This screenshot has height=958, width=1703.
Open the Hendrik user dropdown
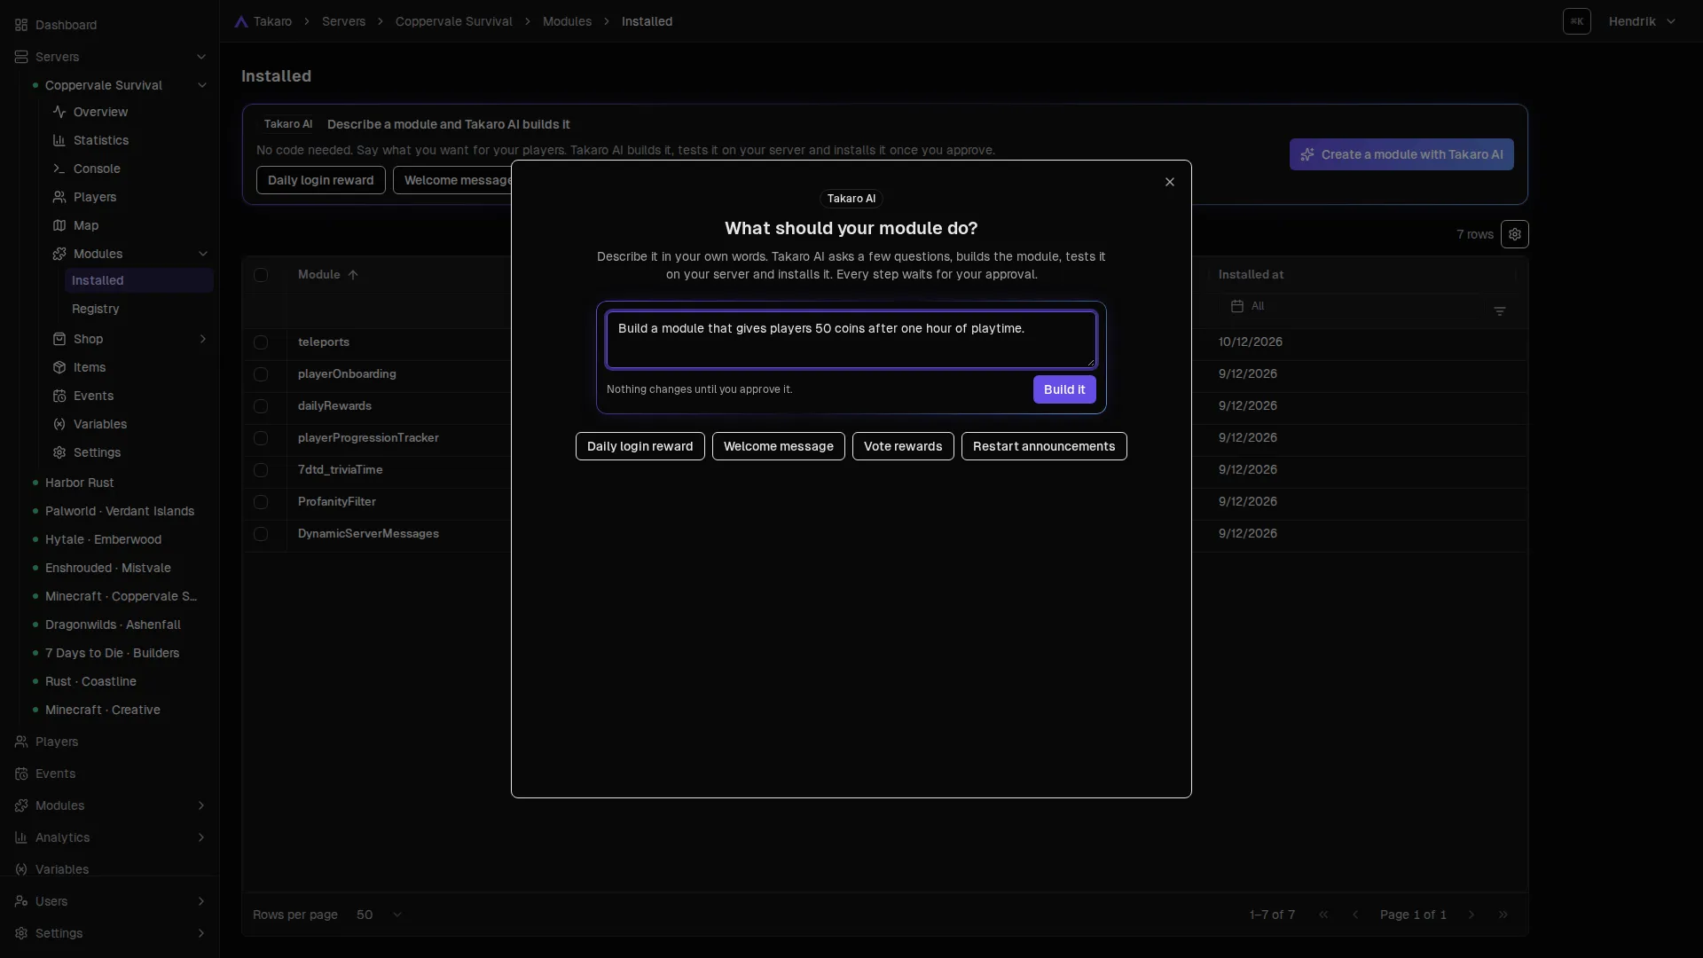click(x=1642, y=21)
